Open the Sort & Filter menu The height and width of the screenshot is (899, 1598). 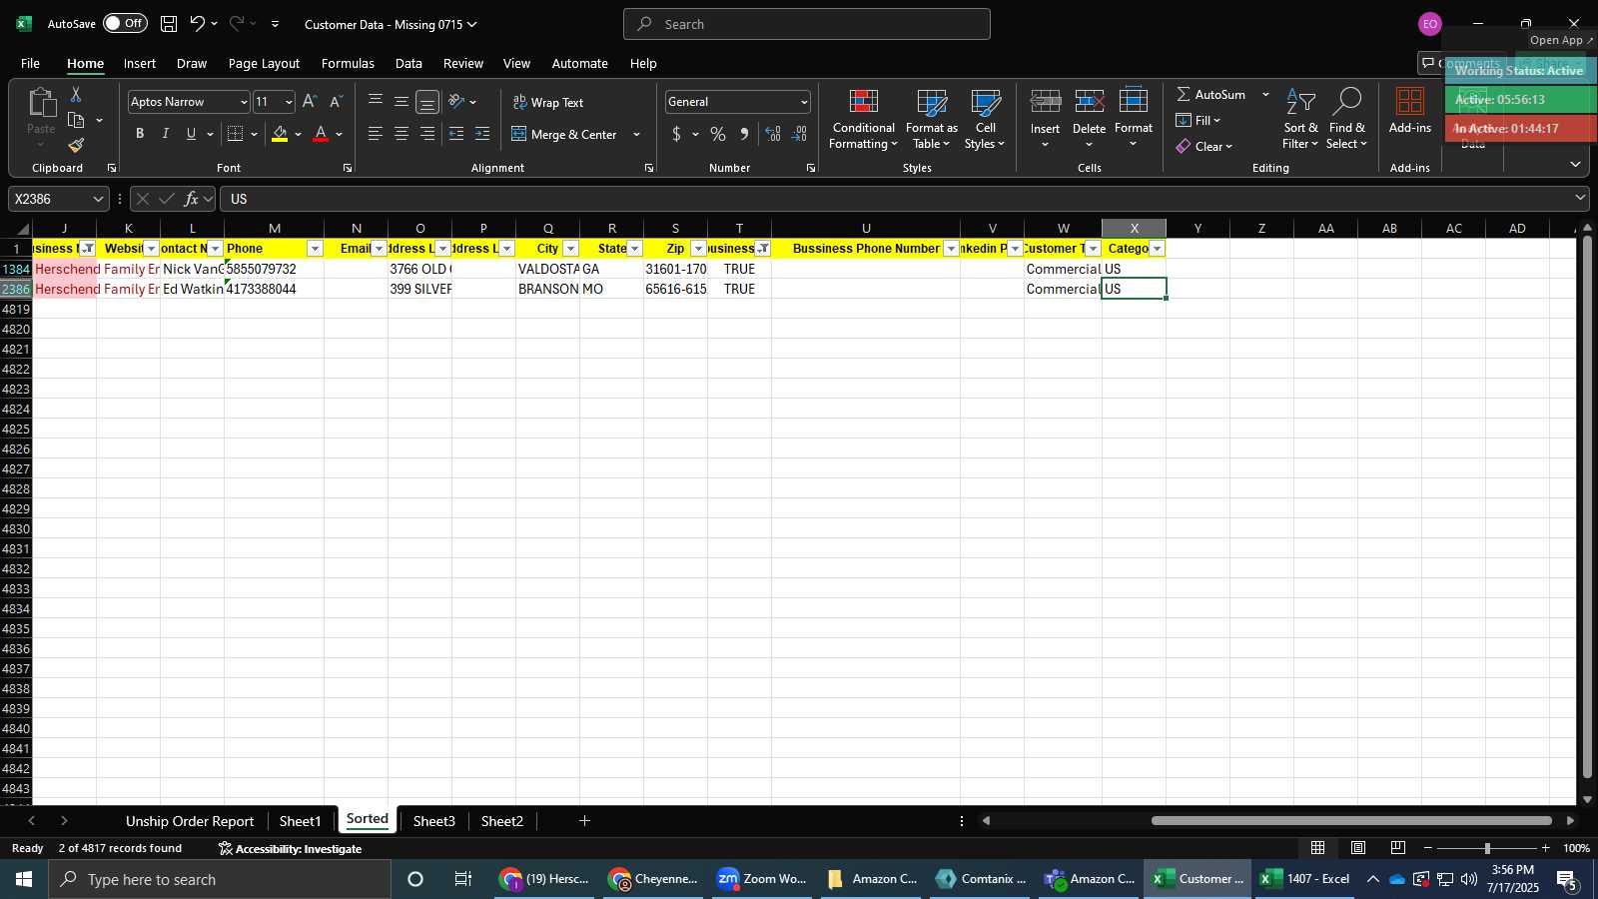click(1300, 120)
